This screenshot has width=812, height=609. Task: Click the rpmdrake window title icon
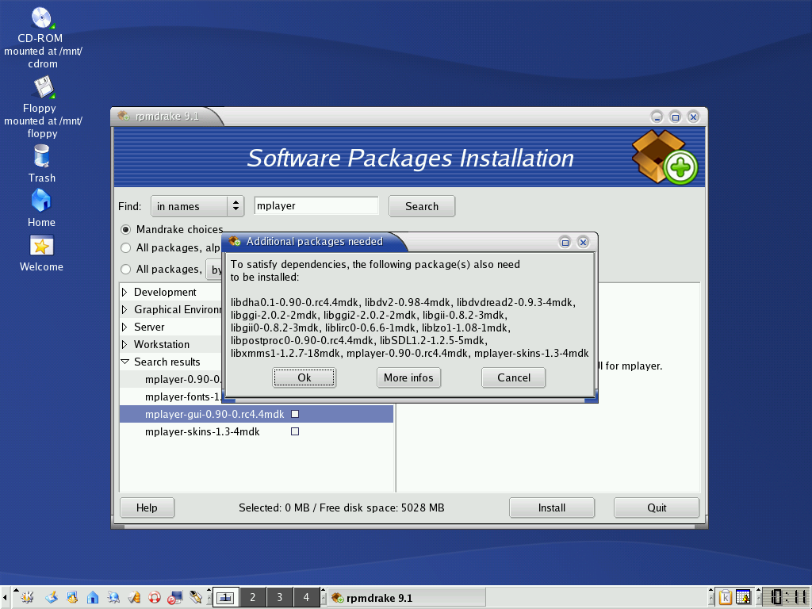coord(123,116)
